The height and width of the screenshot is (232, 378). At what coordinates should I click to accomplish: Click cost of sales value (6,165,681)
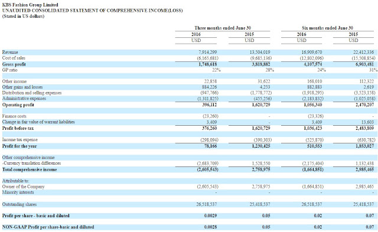207,58
